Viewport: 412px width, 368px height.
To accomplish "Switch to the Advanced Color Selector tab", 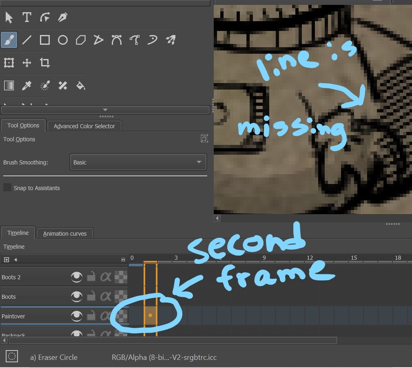I will 84,126.
